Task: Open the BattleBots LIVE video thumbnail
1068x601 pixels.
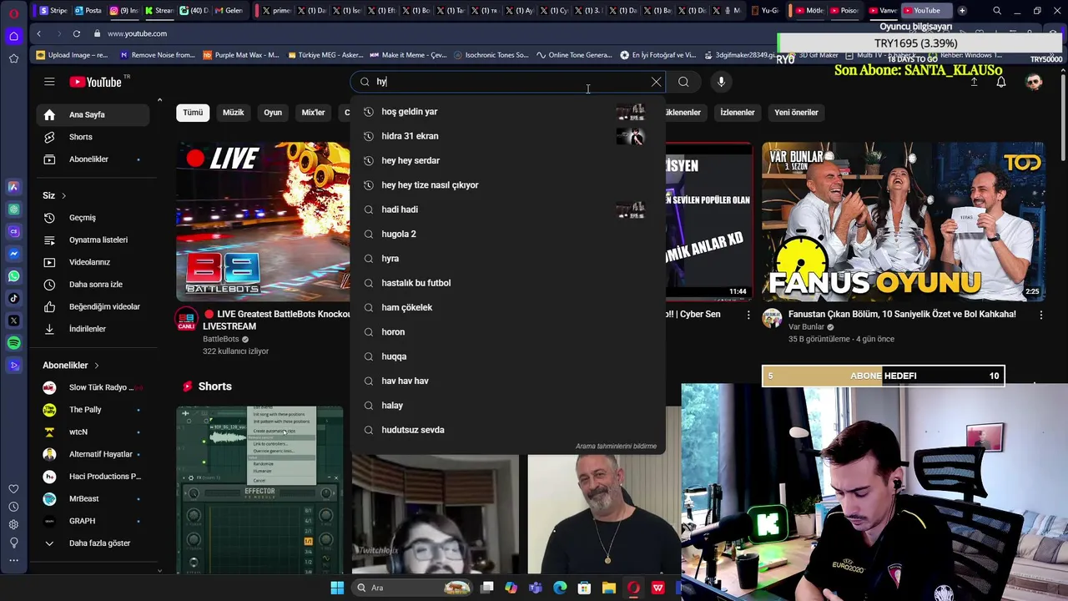Action: 263,221
